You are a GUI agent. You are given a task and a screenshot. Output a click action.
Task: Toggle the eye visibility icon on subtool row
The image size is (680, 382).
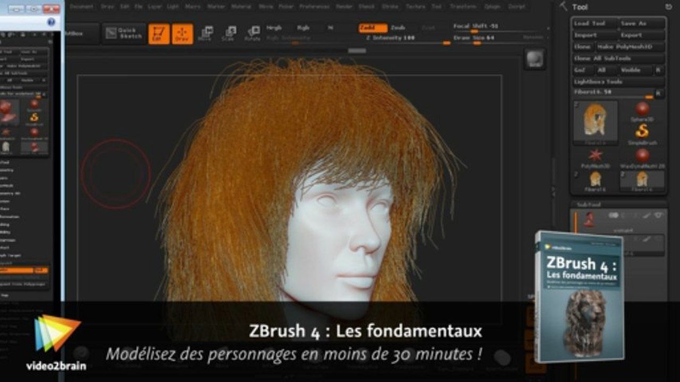pyautogui.click(x=659, y=215)
